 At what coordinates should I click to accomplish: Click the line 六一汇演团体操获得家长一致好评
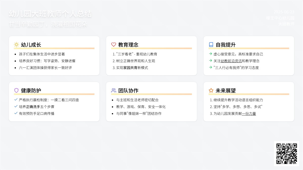45,68
